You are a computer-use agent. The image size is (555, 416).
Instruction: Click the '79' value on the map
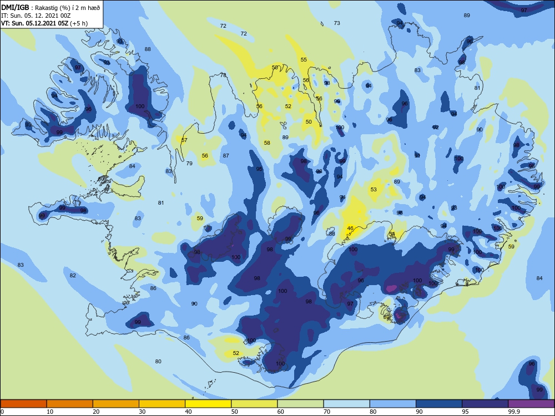[x=189, y=164]
